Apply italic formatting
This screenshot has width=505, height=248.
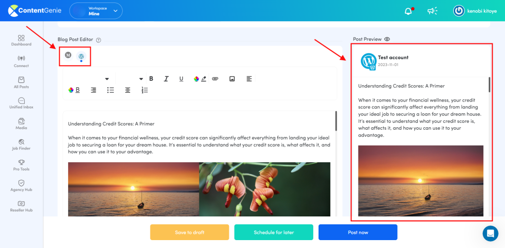coord(166,78)
